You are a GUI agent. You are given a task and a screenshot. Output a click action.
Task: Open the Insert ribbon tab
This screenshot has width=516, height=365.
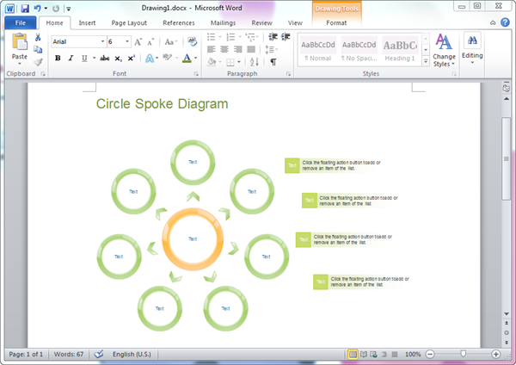click(87, 22)
